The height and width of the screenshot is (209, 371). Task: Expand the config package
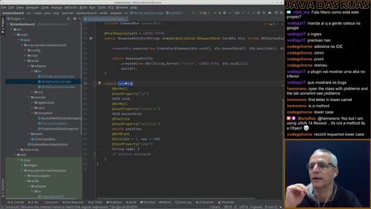pos(26,51)
